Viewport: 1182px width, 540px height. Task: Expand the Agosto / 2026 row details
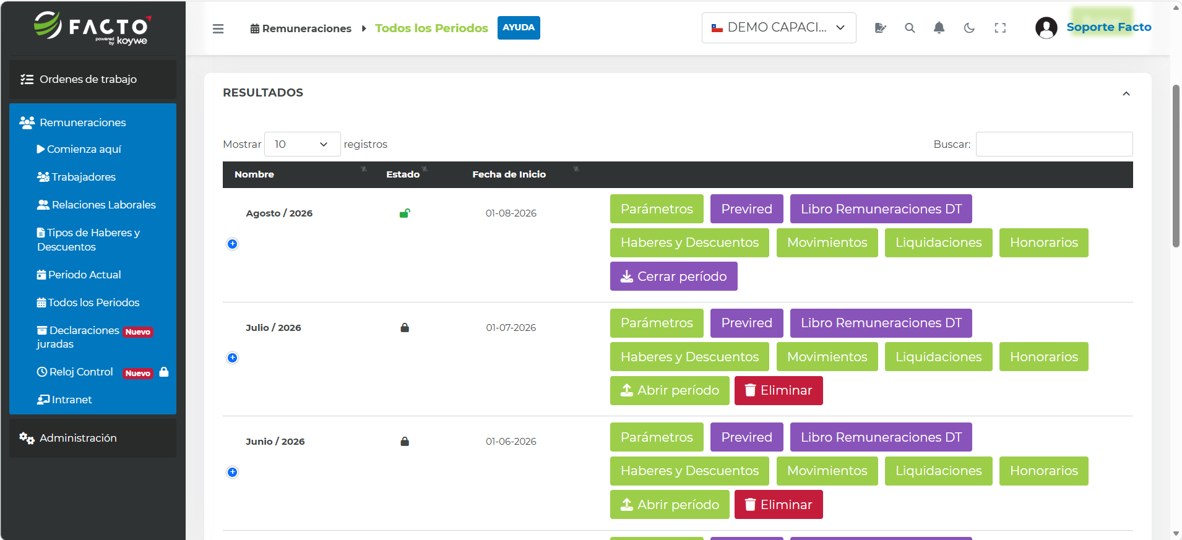(233, 244)
